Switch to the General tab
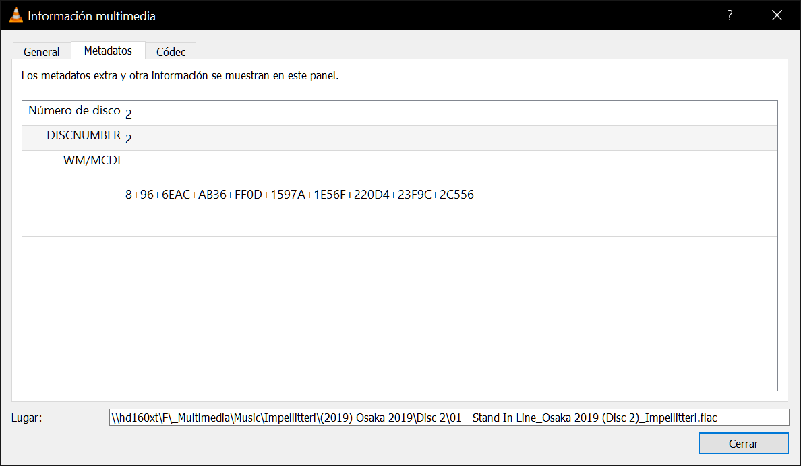 [42, 52]
